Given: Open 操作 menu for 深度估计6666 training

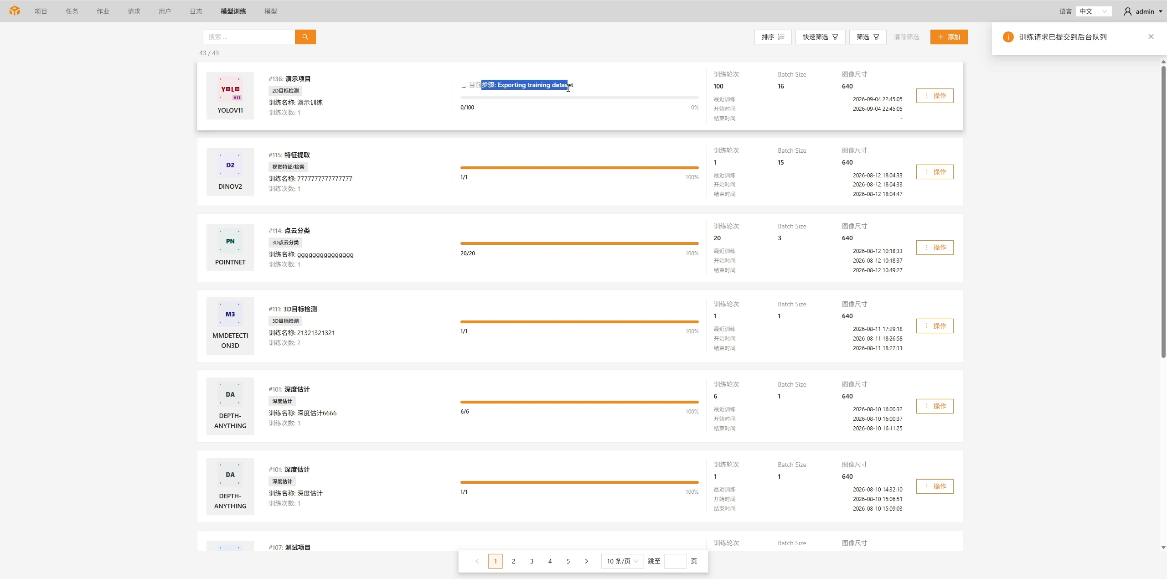Looking at the screenshot, I should (x=935, y=406).
